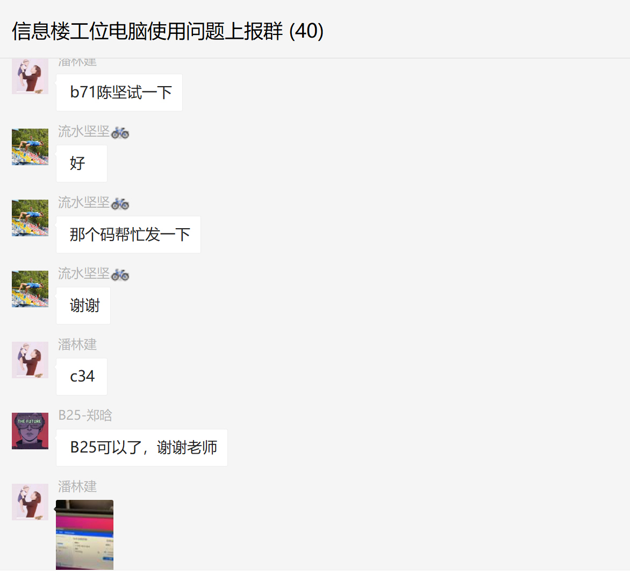Image resolution: width=630 pixels, height=572 pixels.
Task: Click the bicycle emoji after 流水坚坚 above 谢谢
Action: 120,275
